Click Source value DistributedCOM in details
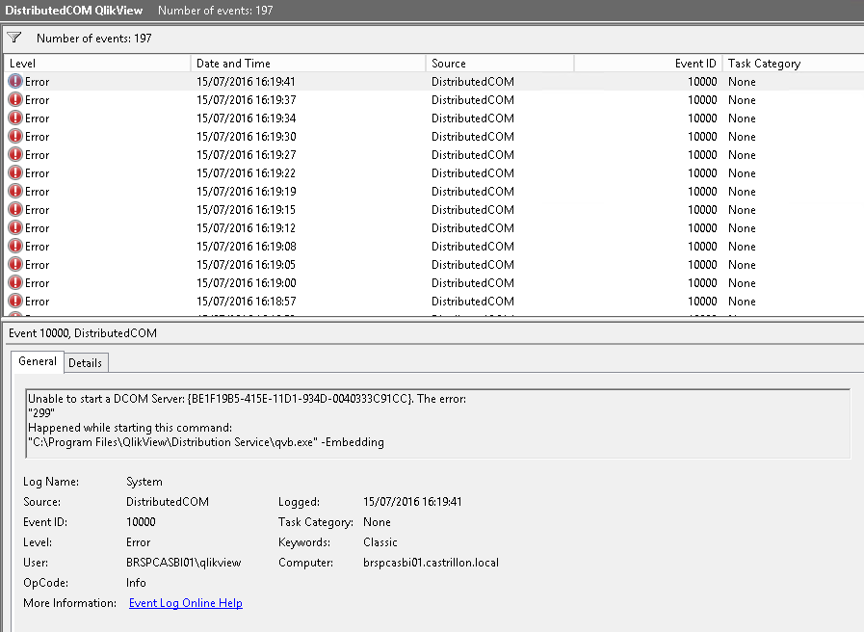 tap(168, 501)
